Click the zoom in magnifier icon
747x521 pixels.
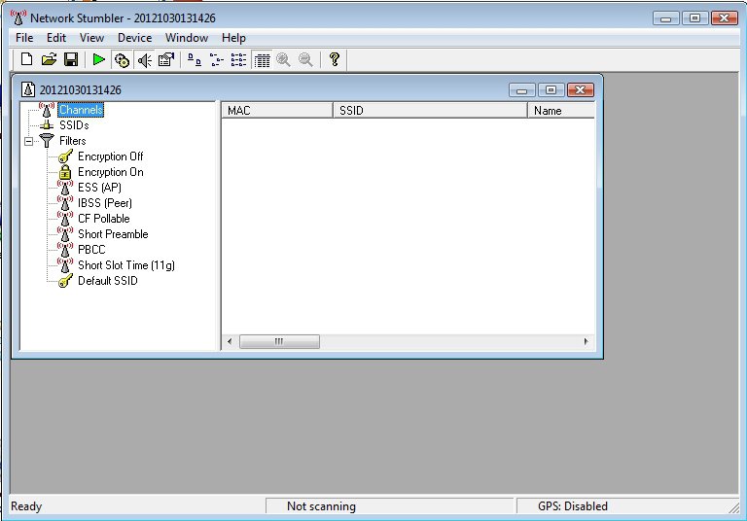[x=283, y=59]
